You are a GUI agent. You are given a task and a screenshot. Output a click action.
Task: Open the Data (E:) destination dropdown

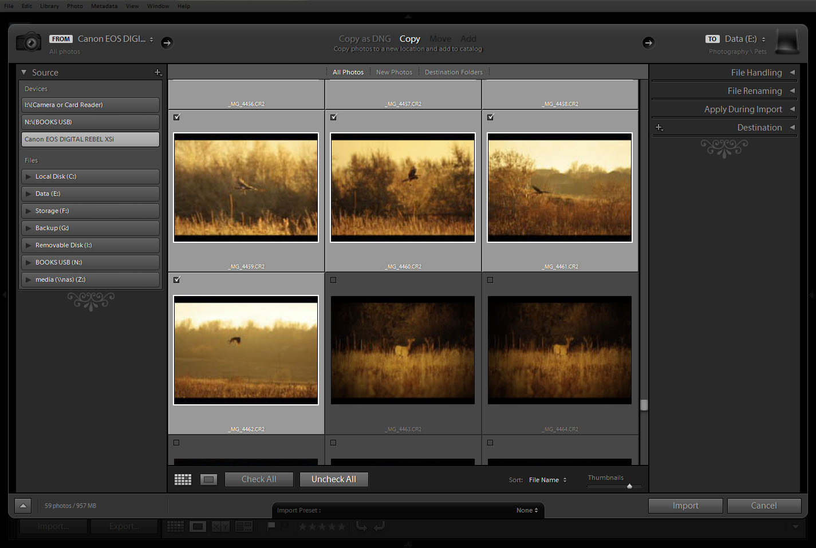point(745,39)
